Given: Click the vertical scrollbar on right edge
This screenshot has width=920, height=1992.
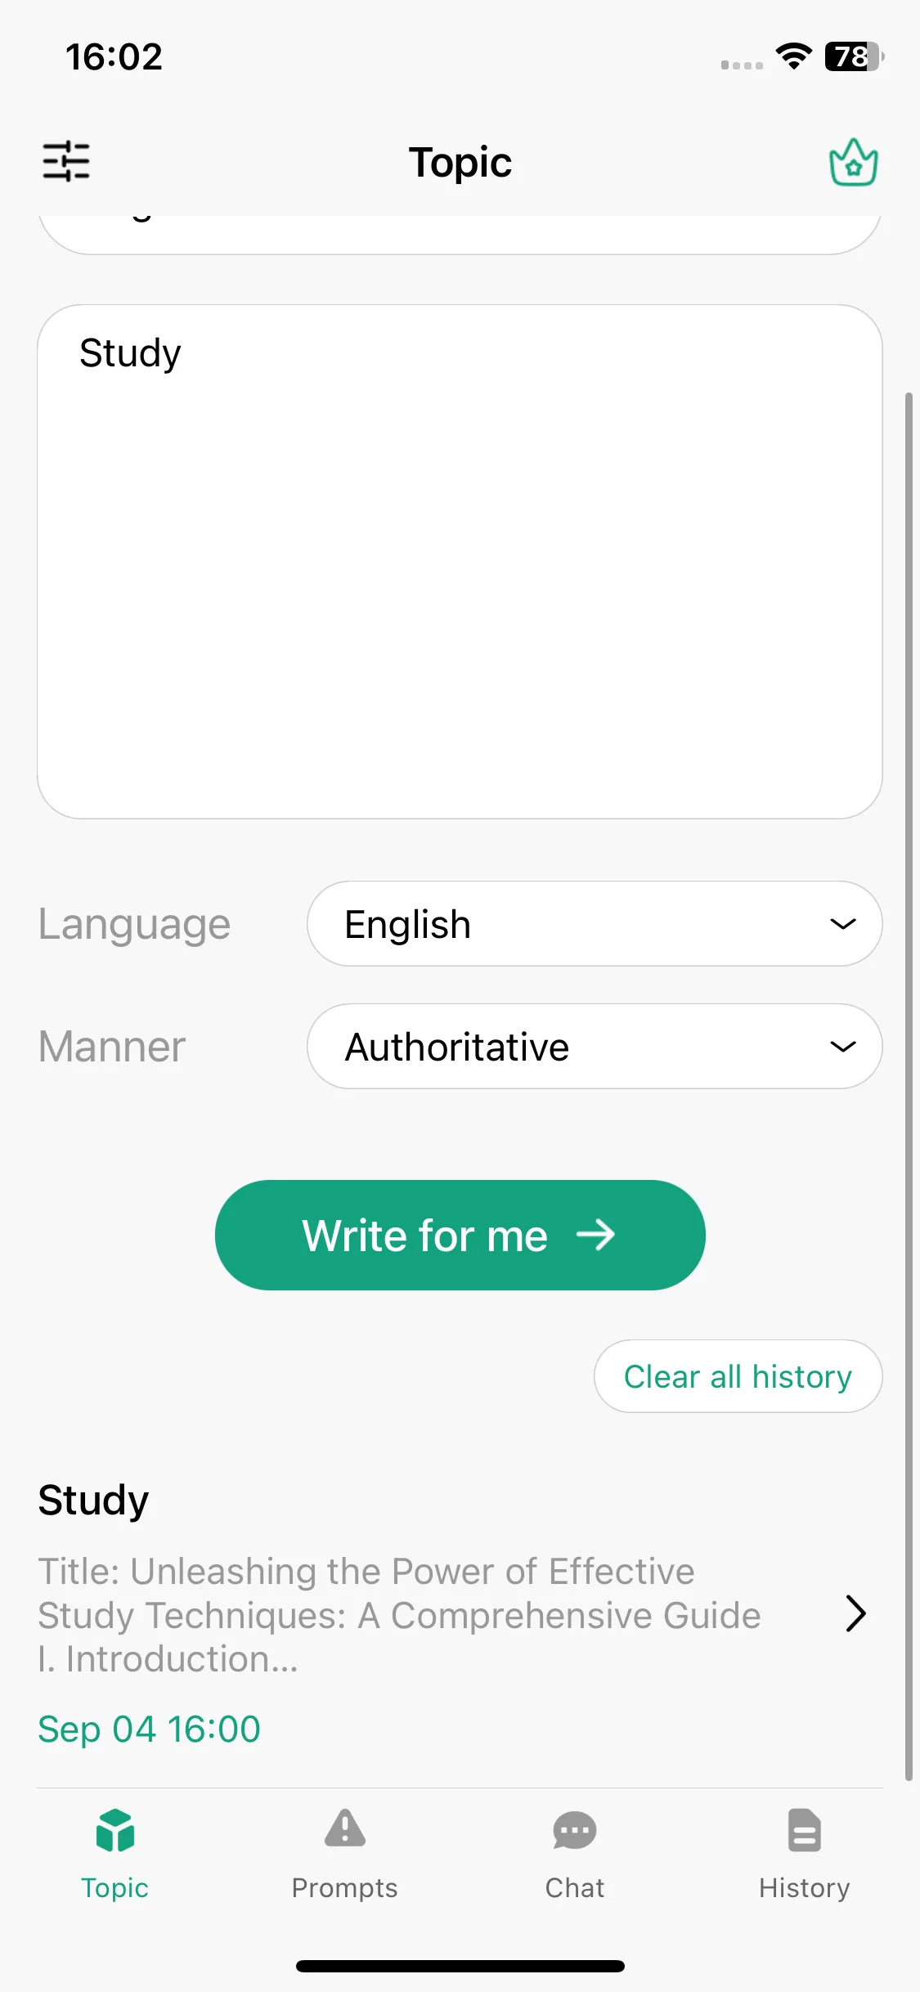Looking at the screenshot, I should click(x=909, y=1088).
